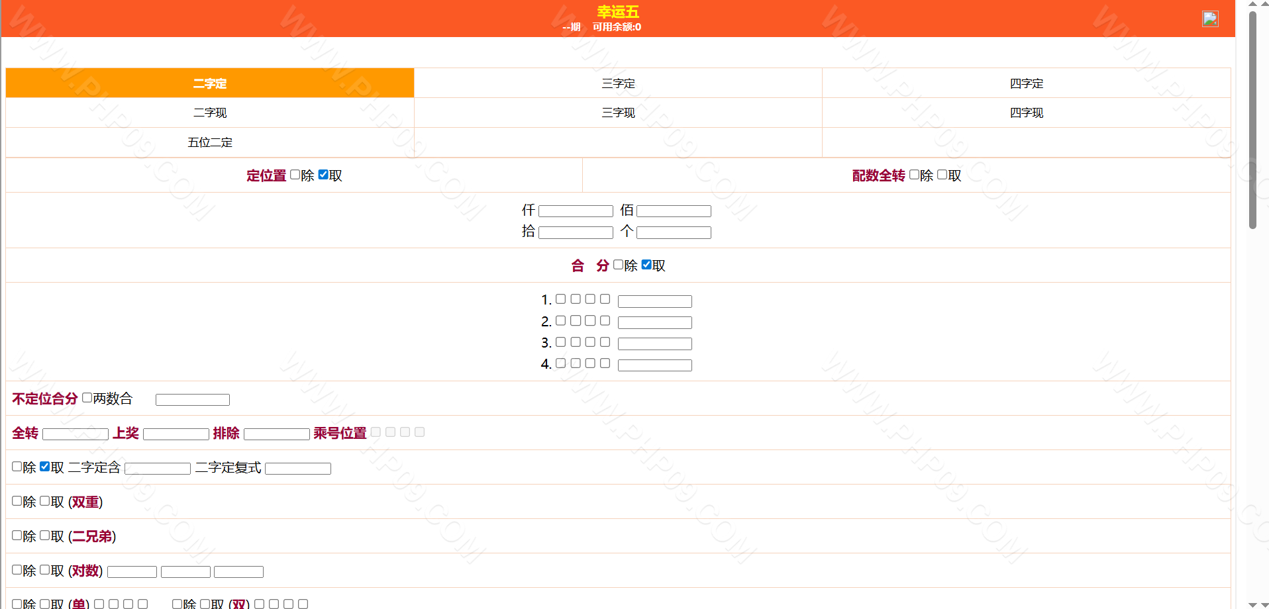Switch to the 三字定 tab

click(617, 83)
